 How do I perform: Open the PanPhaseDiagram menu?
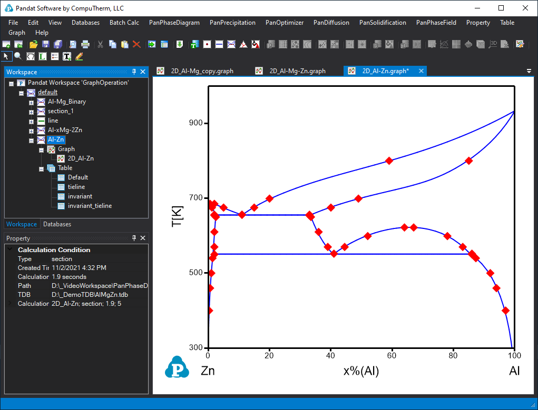pyautogui.click(x=174, y=23)
